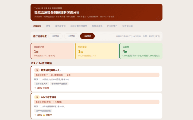Click the P2 priority badge
The height and width of the screenshot is (120, 193).
tap(37, 97)
